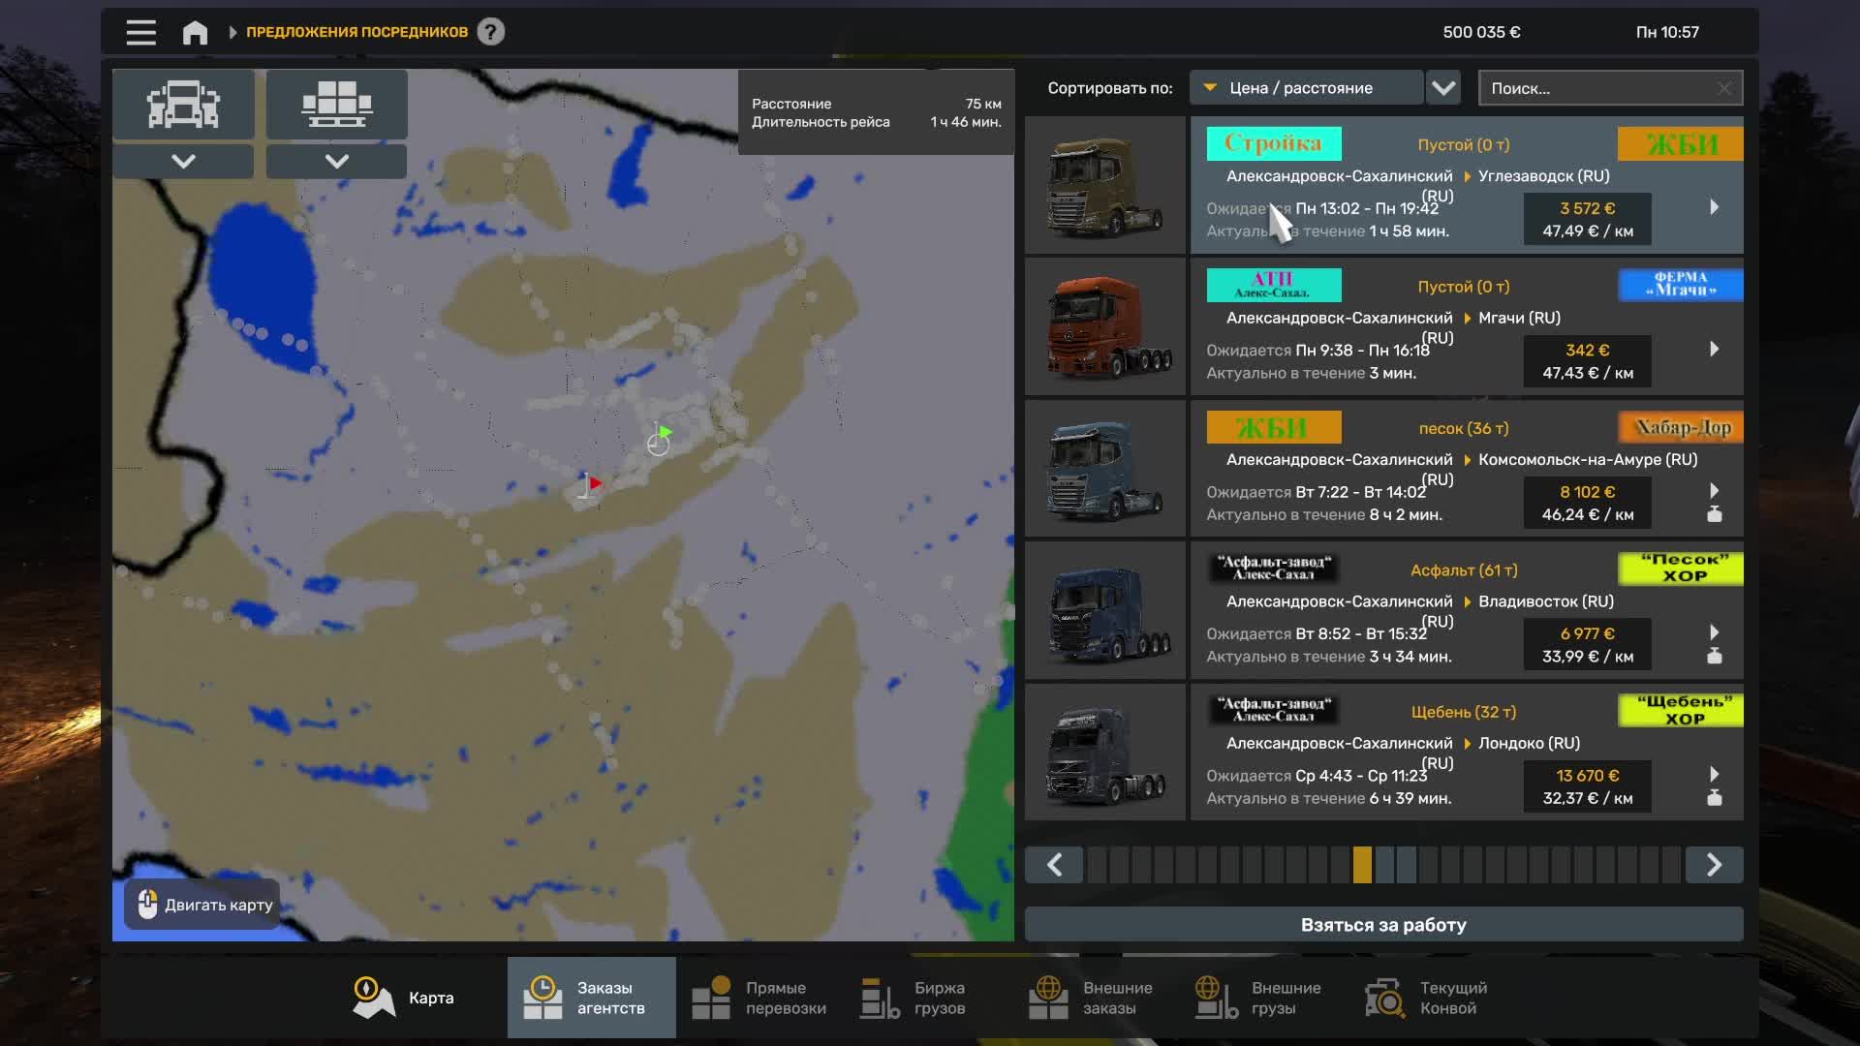Open the Прямые перевозки tab
1860x1046 pixels.
(x=759, y=998)
